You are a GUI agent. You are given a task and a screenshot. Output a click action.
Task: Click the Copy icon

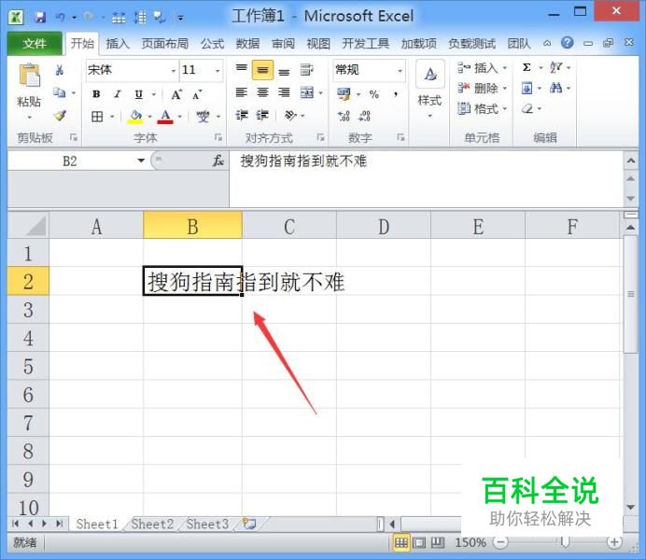(60, 92)
